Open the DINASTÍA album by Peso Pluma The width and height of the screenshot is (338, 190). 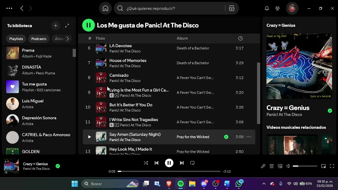pyautogui.click(x=39, y=70)
